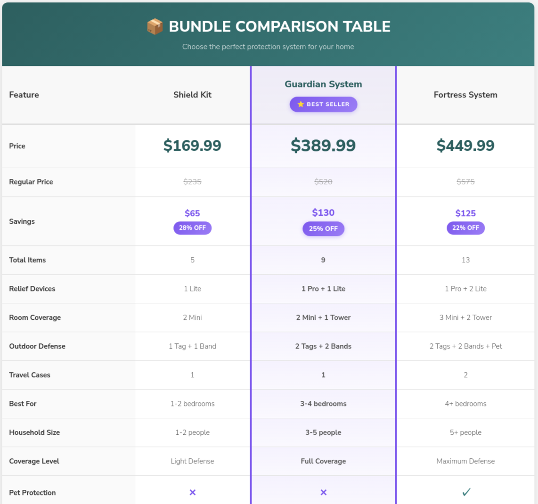The height and width of the screenshot is (504, 538).
Task: Click the $389.99 Guardian System price
Action: (x=323, y=146)
